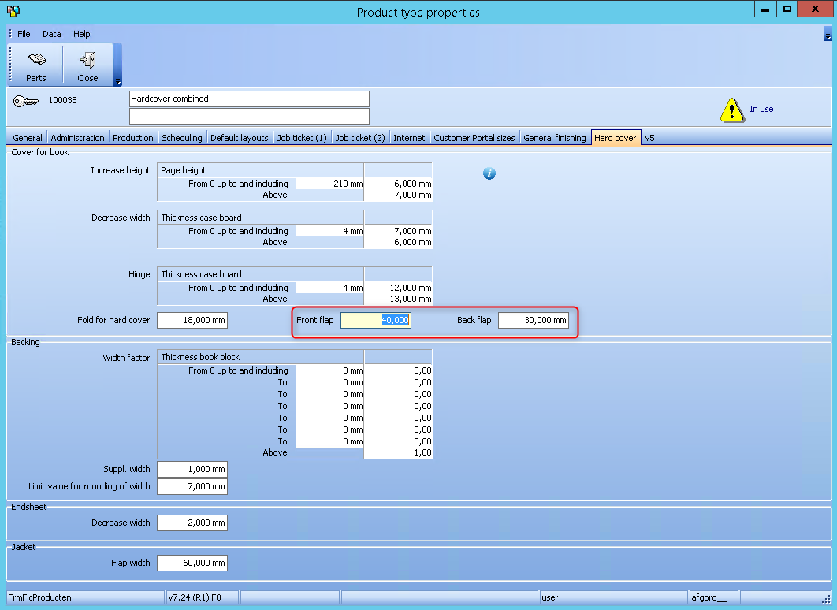The width and height of the screenshot is (837, 610).
Task: Open the Job ticket (1) tab
Action: (302, 138)
